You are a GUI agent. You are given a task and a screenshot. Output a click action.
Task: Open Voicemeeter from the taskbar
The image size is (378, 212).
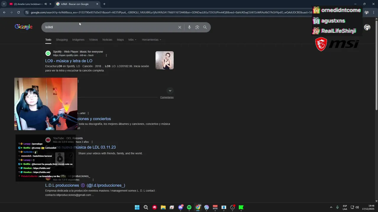pyautogui.click(x=215, y=207)
